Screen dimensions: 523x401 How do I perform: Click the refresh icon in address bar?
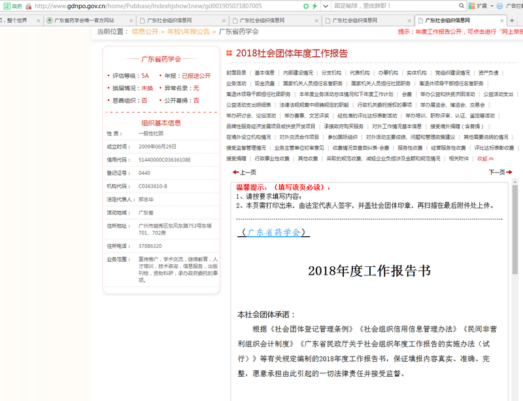[x=306, y=6]
